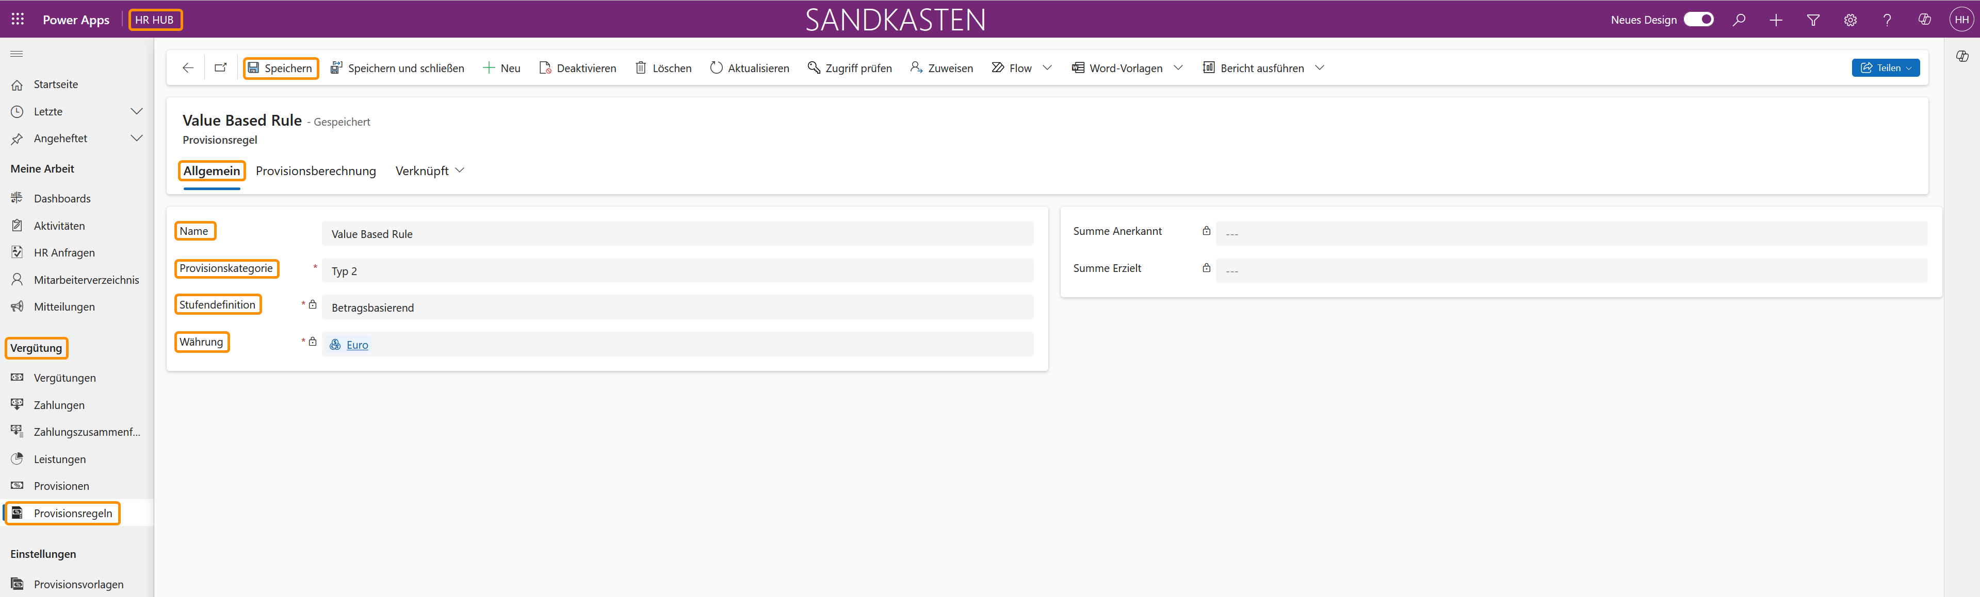This screenshot has width=1980, height=597.
Task: Switch to the Provisionsberechnung tab
Action: tap(316, 171)
